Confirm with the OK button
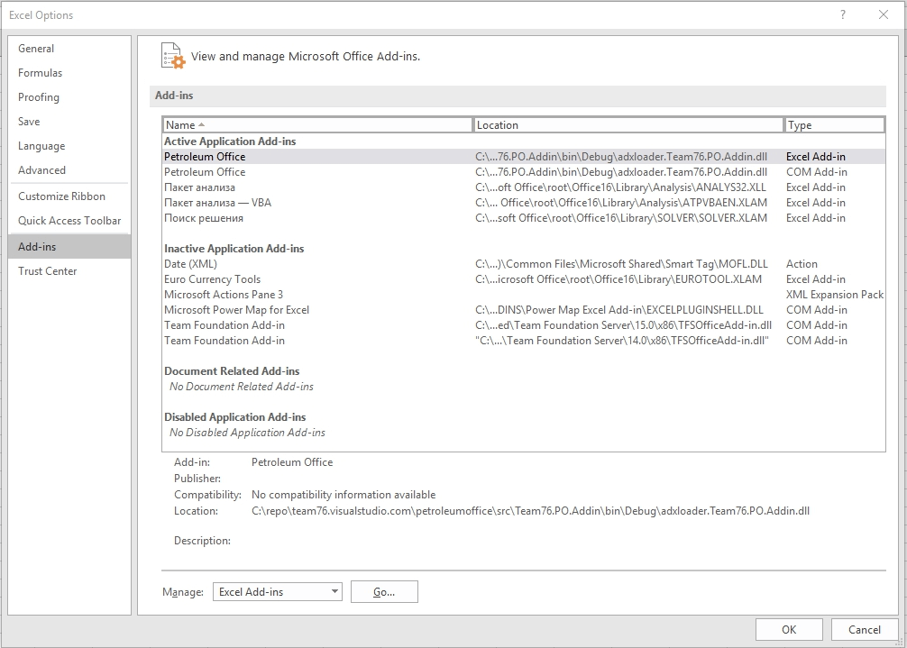 coord(789,630)
